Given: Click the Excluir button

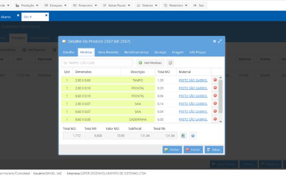Looking at the screenshot, I should coord(193,150).
